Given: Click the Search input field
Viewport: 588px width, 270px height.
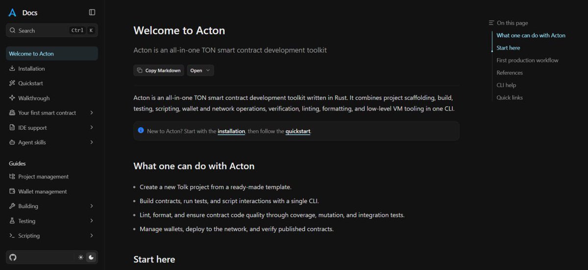Looking at the screenshot, I should click(x=52, y=30).
